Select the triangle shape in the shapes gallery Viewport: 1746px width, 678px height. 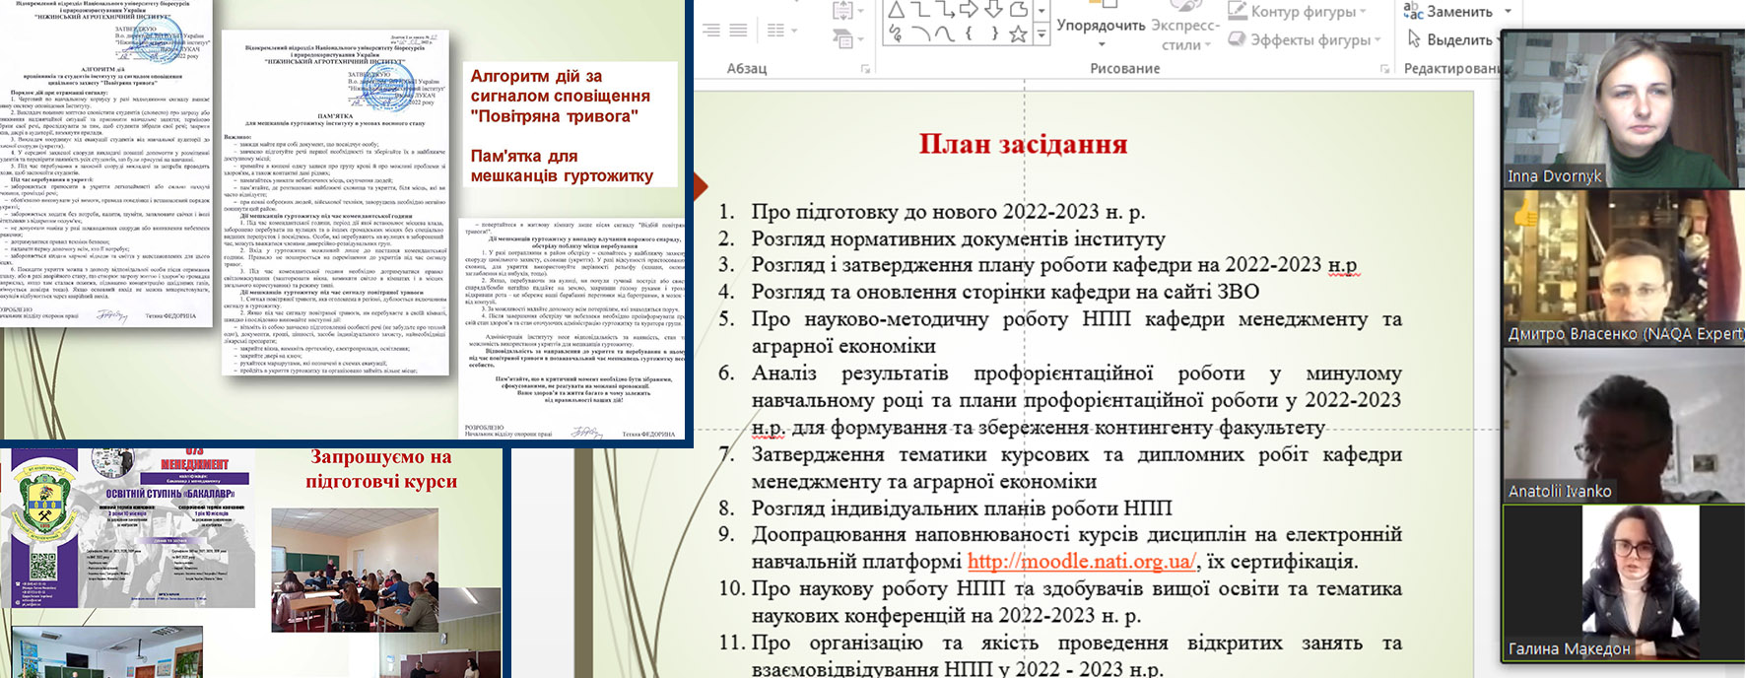(897, 10)
